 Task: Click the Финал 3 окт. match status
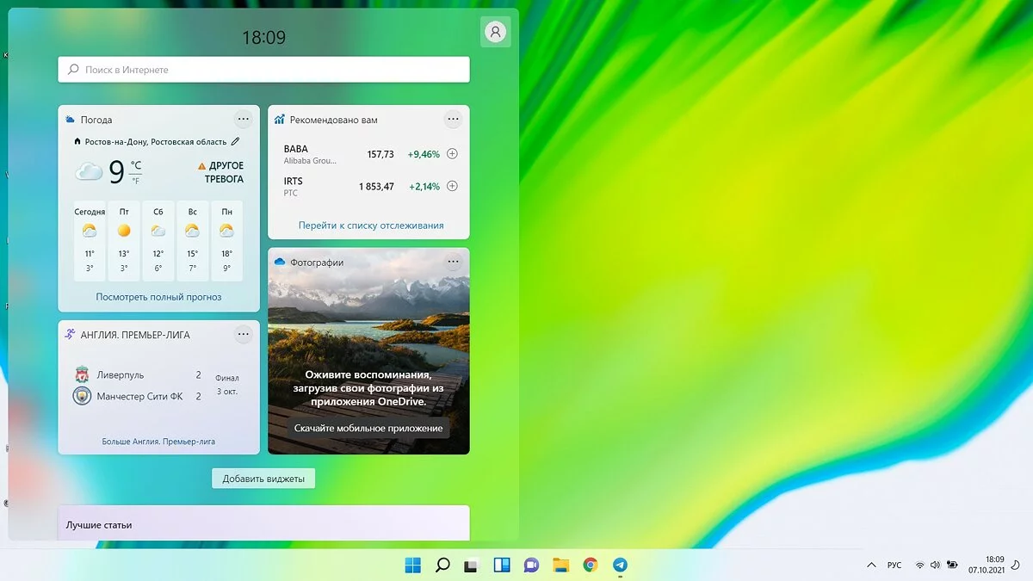click(227, 384)
